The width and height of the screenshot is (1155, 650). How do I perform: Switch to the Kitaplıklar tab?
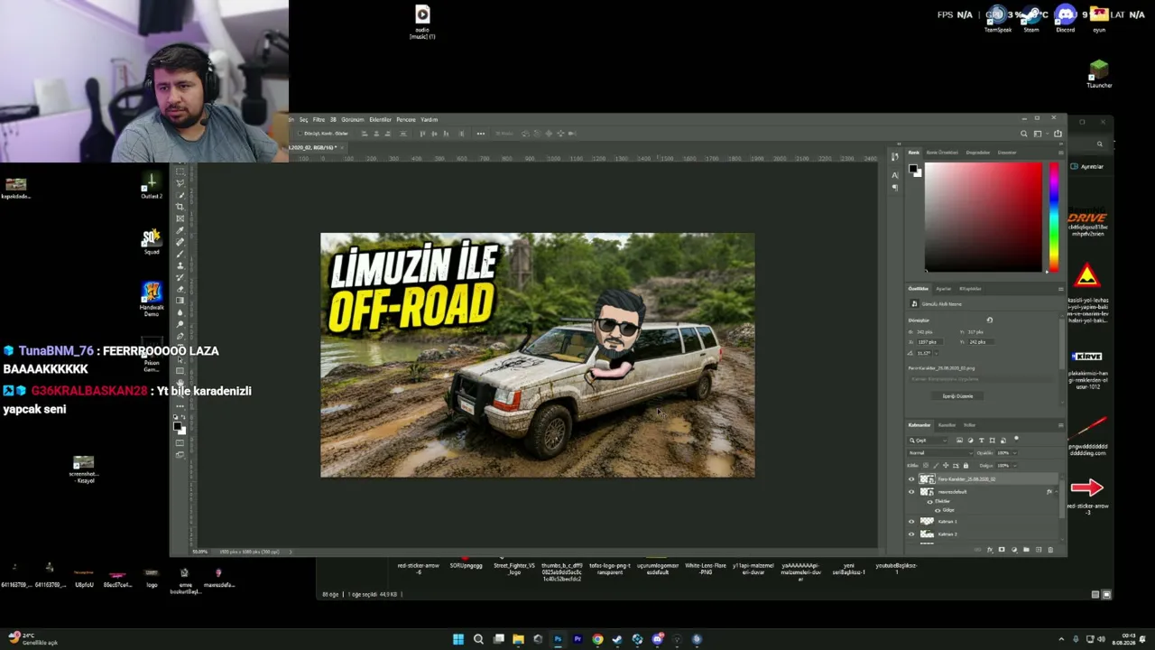(x=970, y=289)
